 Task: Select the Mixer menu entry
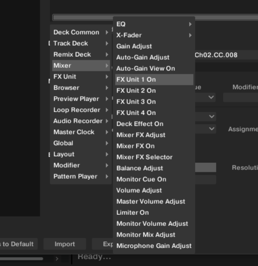[81, 65]
